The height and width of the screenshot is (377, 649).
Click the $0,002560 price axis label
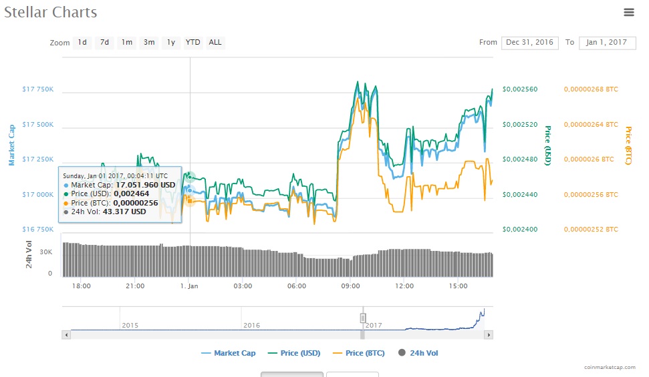[x=520, y=89]
